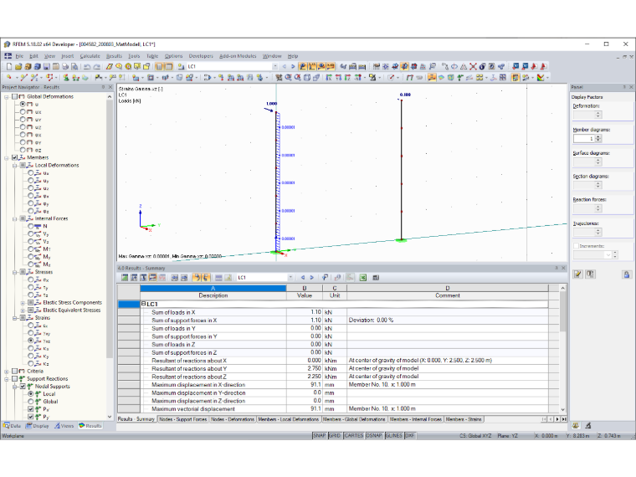Click the New model icon

tap(9, 66)
